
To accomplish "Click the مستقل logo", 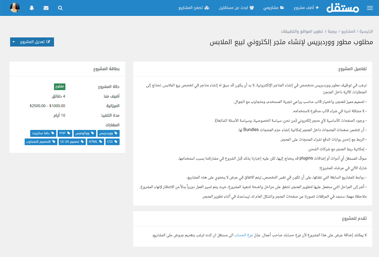I will pos(342,8).
